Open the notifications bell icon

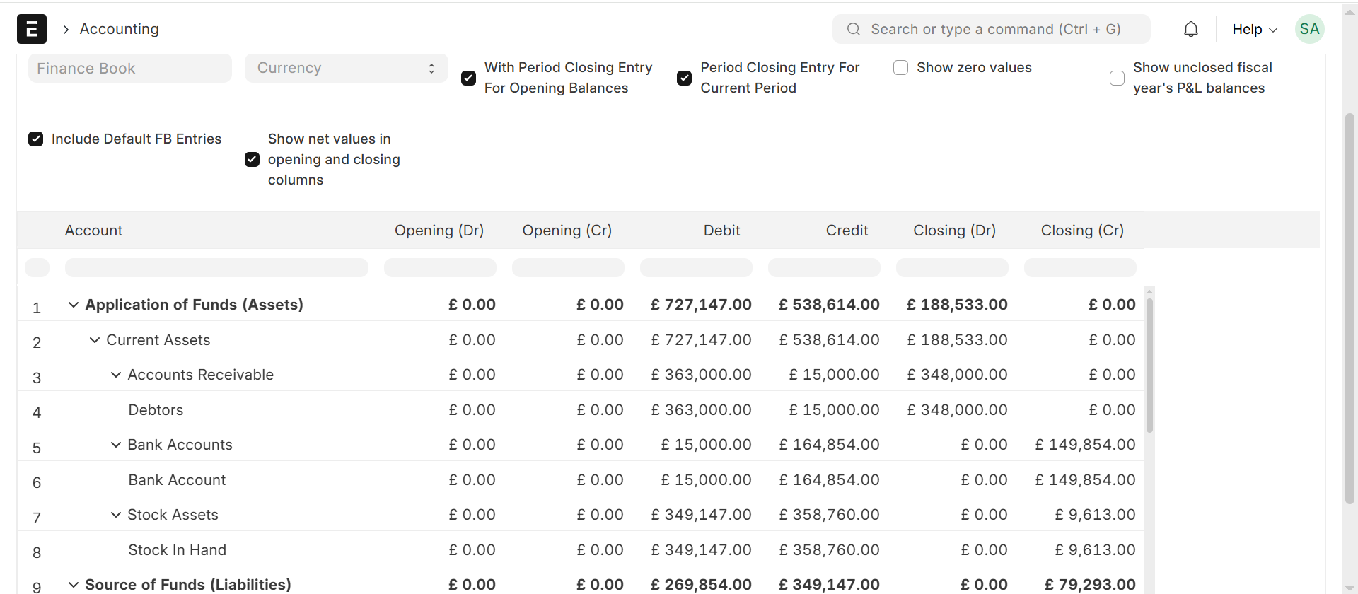[x=1191, y=29]
